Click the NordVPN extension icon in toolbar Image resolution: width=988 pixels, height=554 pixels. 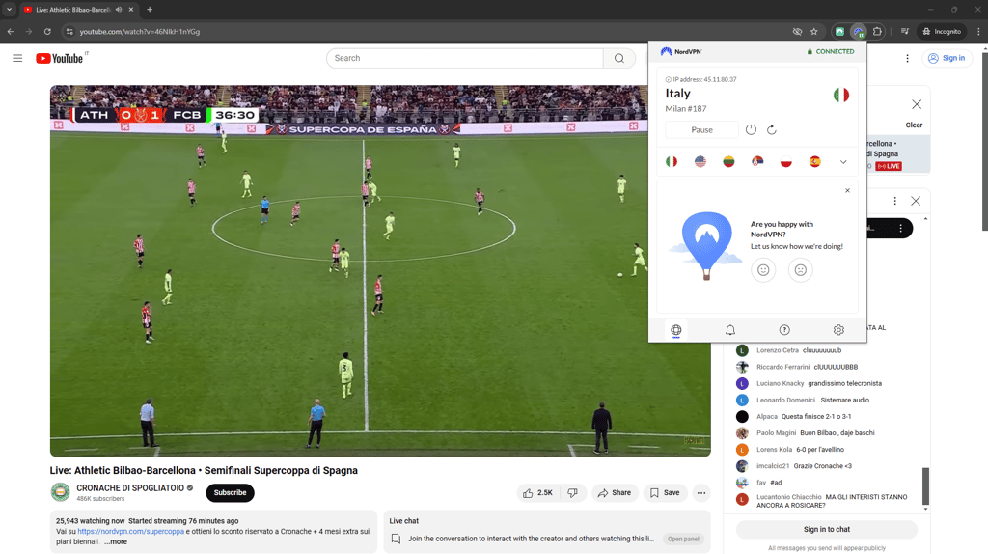point(858,32)
